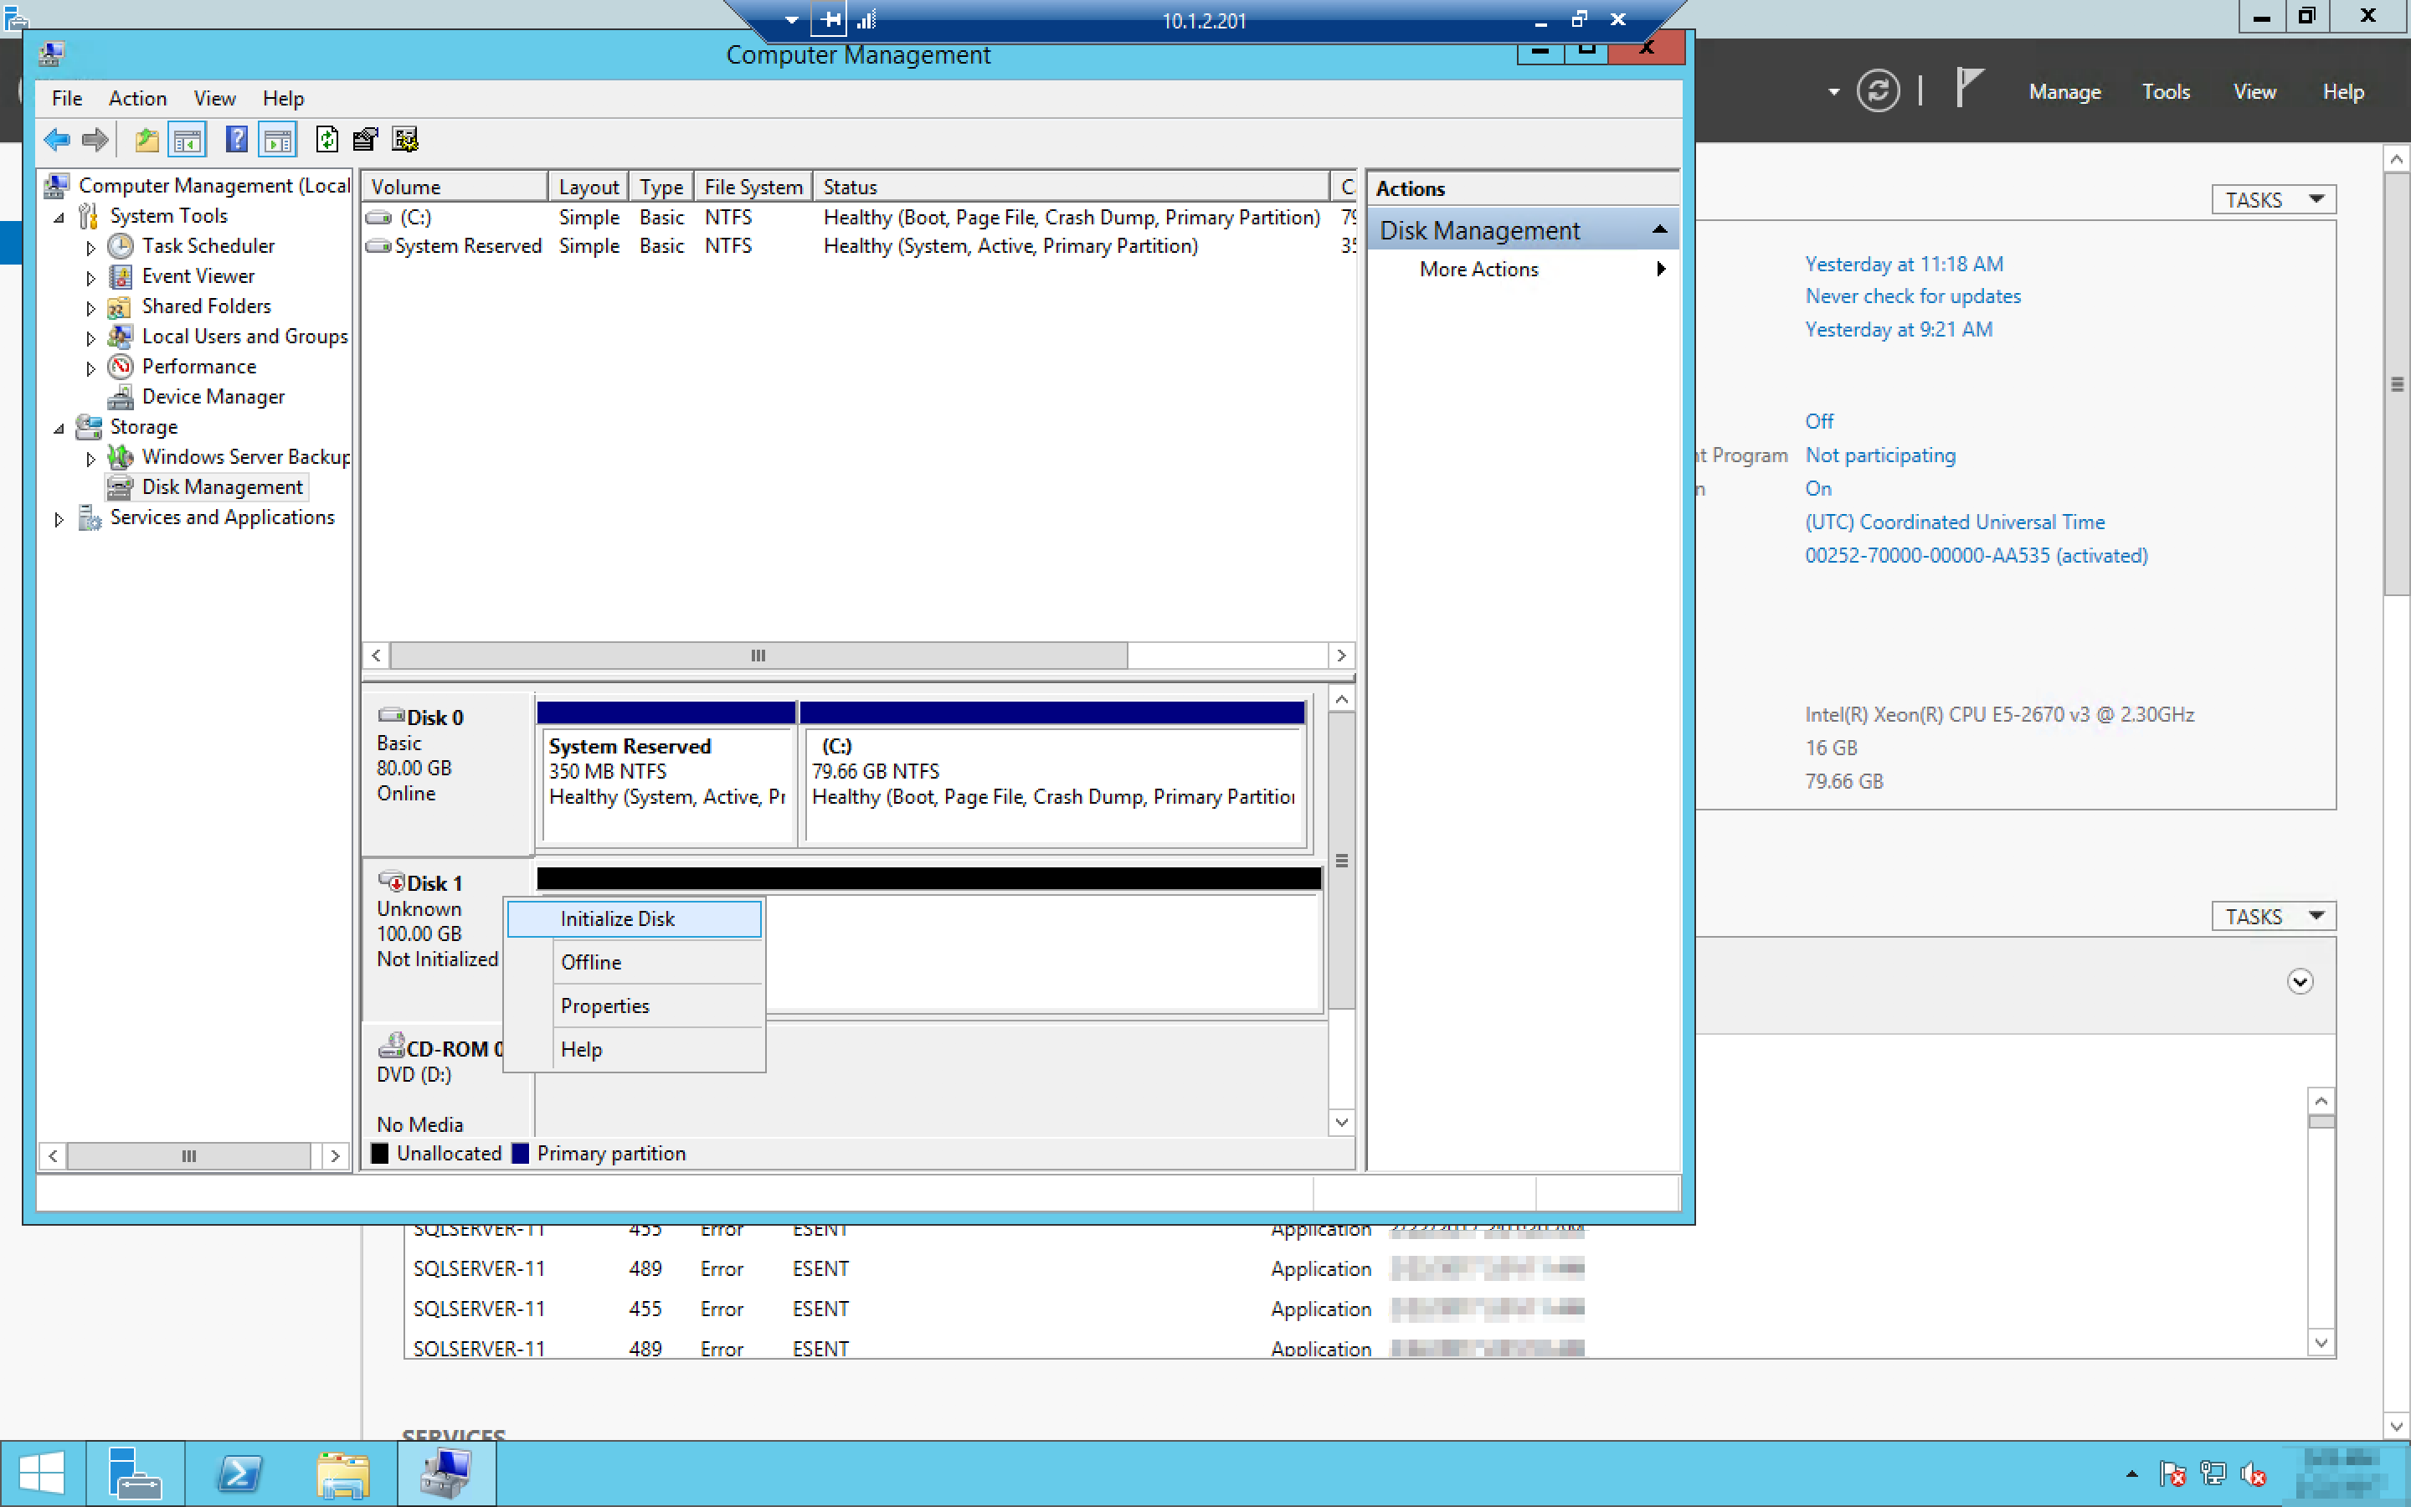
Task: Click the Server Manager refresh icon
Action: coord(1877,92)
